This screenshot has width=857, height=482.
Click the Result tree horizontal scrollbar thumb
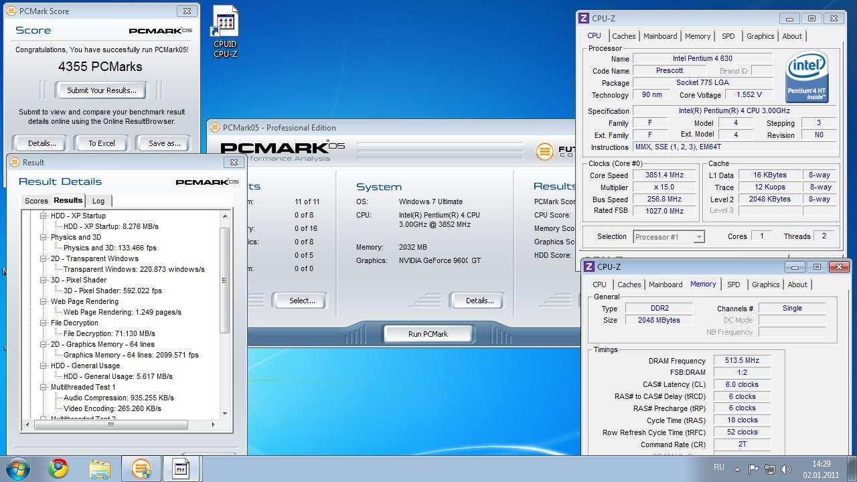pos(111,424)
